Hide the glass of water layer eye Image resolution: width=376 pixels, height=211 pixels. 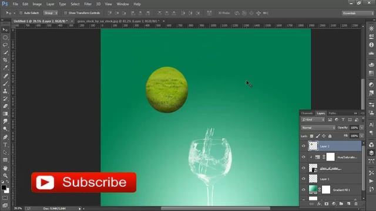coord(303,168)
